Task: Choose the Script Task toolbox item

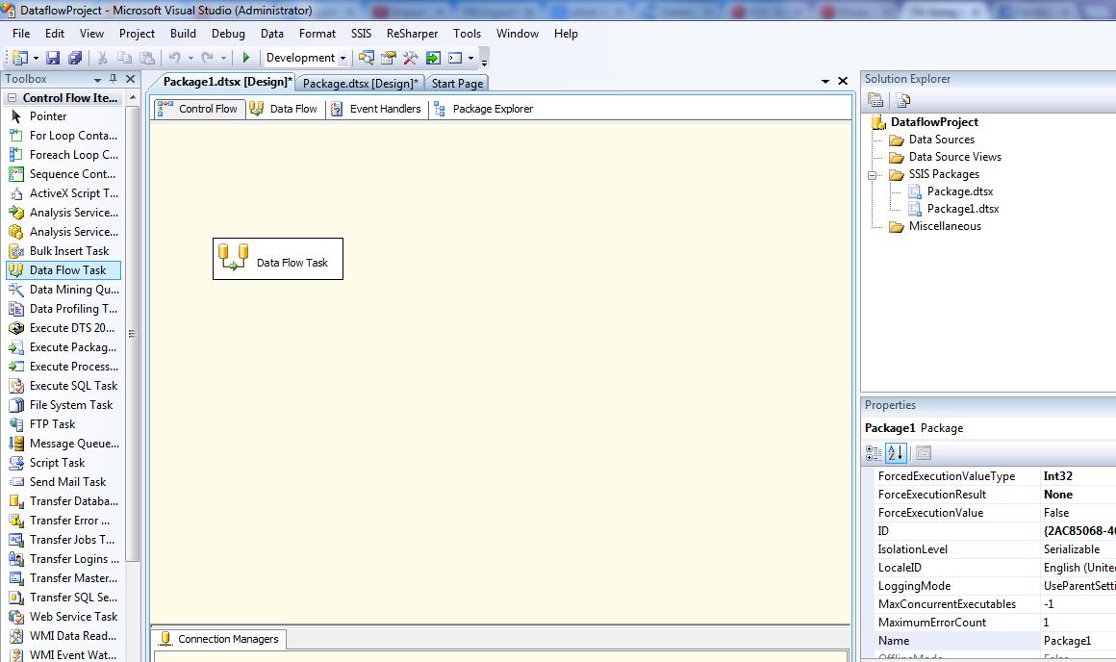Action: (x=57, y=463)
